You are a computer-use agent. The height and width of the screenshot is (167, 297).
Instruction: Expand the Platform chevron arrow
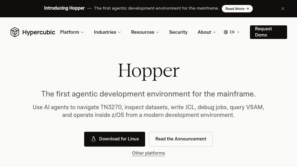[x=82, y=32]
